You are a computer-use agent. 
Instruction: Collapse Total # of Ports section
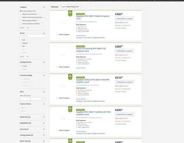44,104
